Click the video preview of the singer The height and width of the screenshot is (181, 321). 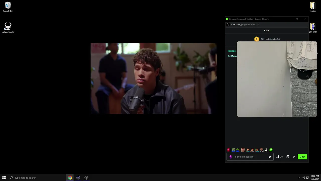pyautogui.click(x=153, y=78)
